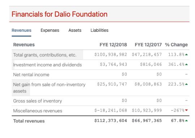Open the Assets tab
The width and height of the screenshot is (195, 138).
pos(75,30)
